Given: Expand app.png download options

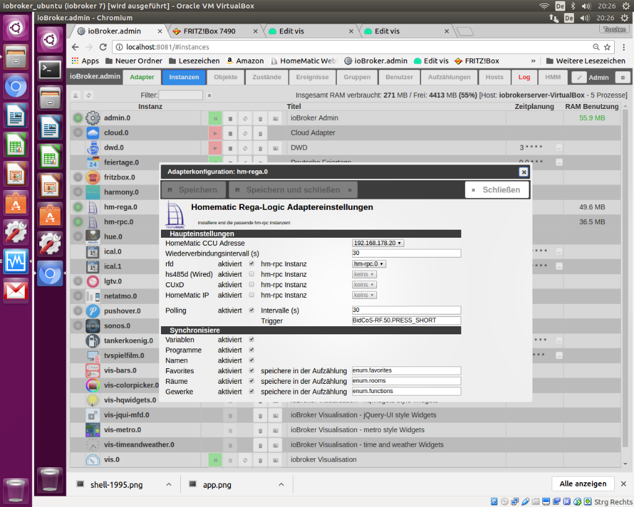Looking at the screenshot, I should coord(281,485).
